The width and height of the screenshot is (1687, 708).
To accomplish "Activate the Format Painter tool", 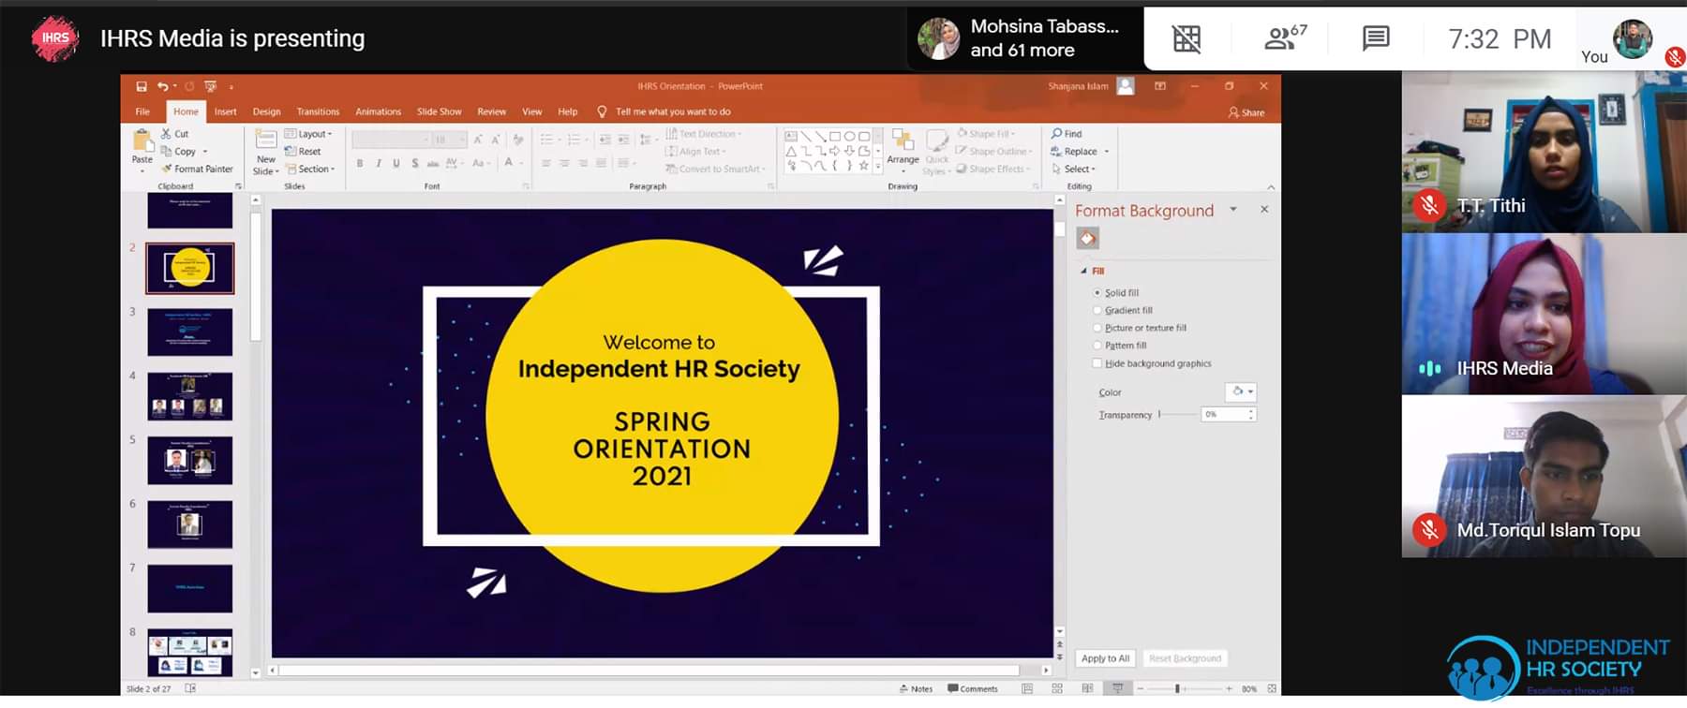I will [x=197, y=169].
